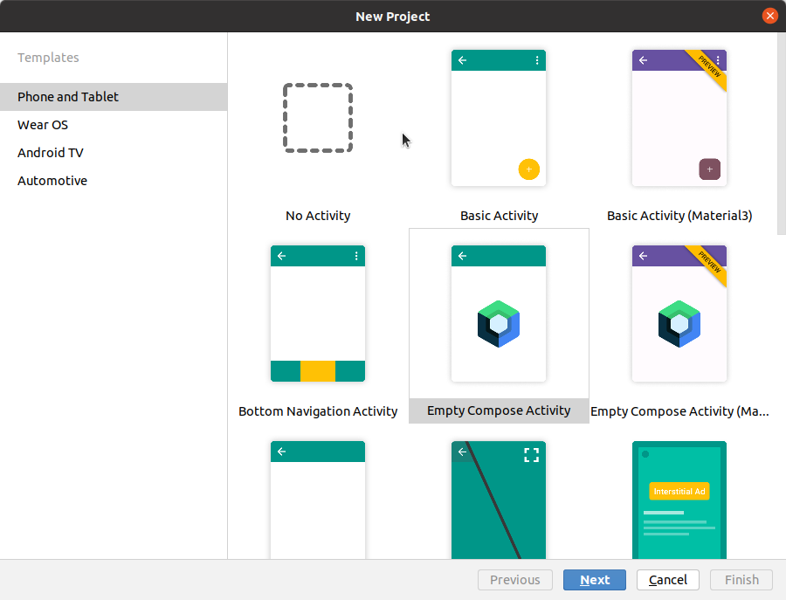Select the blank activity template in bottom row
The height and width of the screenshot is (600, 786).
318,500
